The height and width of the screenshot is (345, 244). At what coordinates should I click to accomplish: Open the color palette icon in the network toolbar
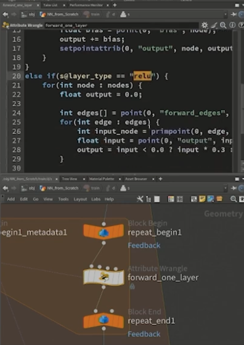click(171, 199)
